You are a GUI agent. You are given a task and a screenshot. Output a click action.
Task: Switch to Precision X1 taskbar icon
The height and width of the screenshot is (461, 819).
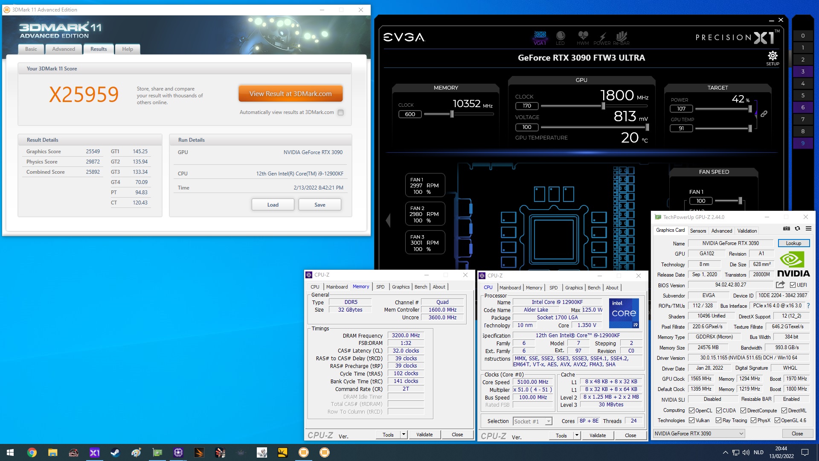click(x=94, y=452)
